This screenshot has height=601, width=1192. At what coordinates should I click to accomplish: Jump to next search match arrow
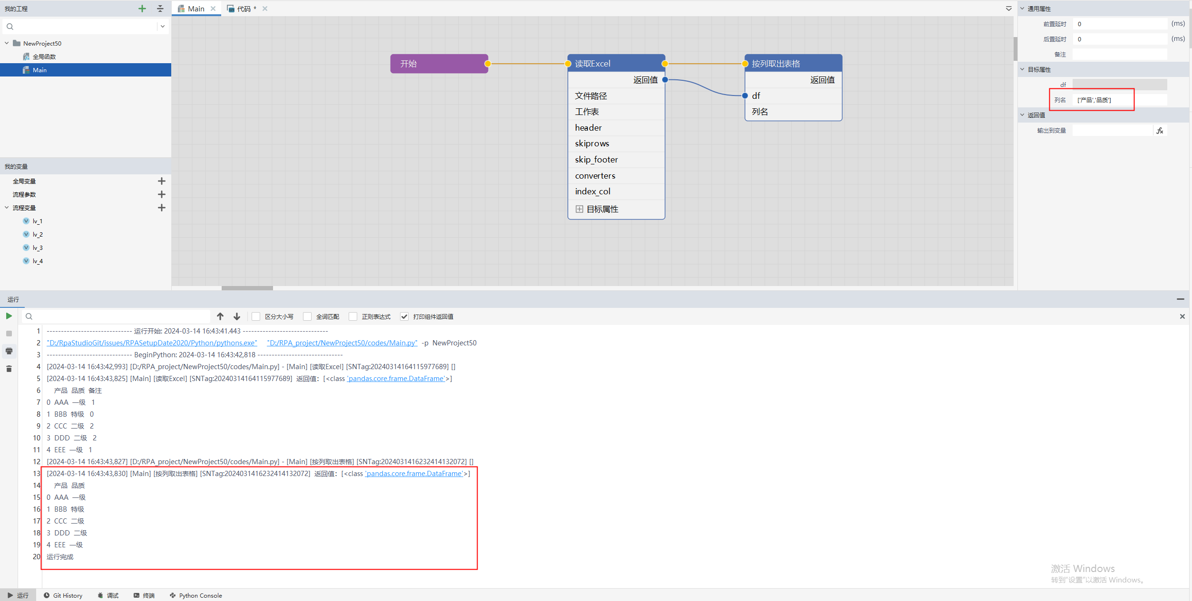[237, 316]
